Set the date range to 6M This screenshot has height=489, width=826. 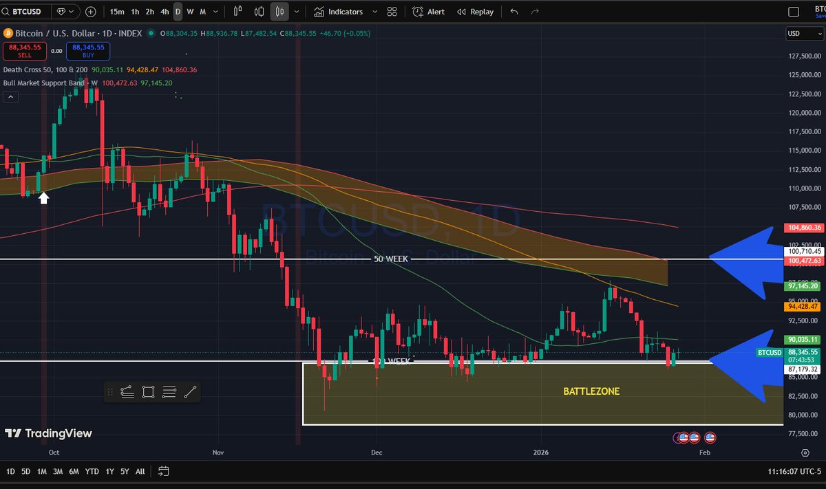pyautogui.click(x=74, y=472)
